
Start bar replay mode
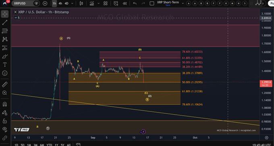pyautogui.click(x=125, y=3)
